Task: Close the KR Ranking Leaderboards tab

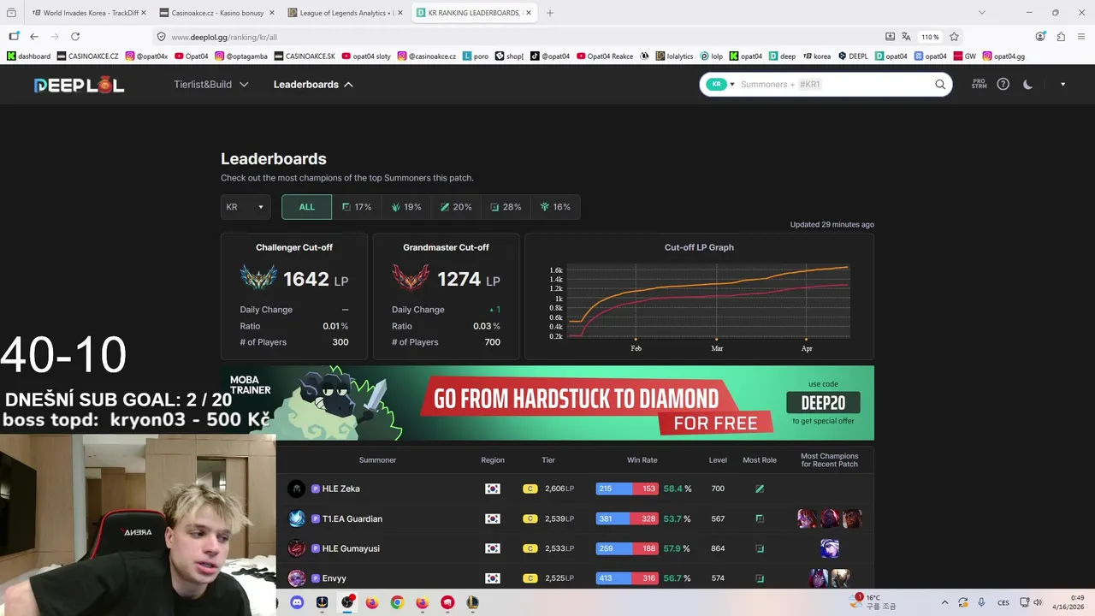Action: [x=529, y=13]
